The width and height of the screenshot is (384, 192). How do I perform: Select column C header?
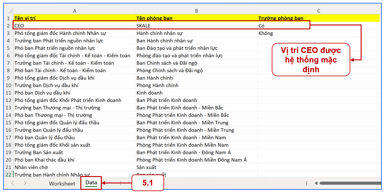[x=319, y=11]
